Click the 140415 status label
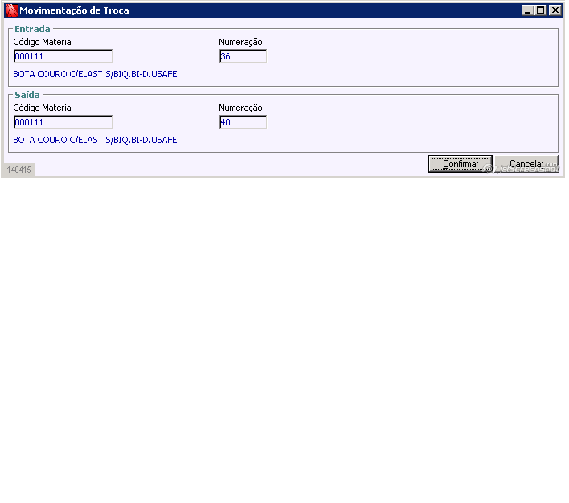 pos(18,170)
